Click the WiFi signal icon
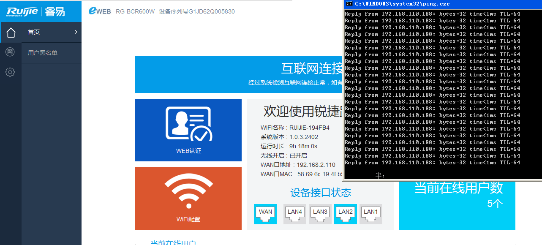The height and width of the screenshot is (245, 542). [188, 191]
